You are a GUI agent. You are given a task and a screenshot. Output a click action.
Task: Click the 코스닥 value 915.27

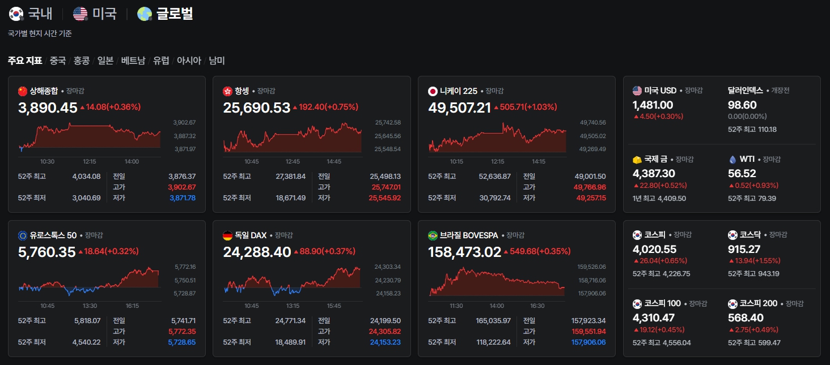click(744, 249)
